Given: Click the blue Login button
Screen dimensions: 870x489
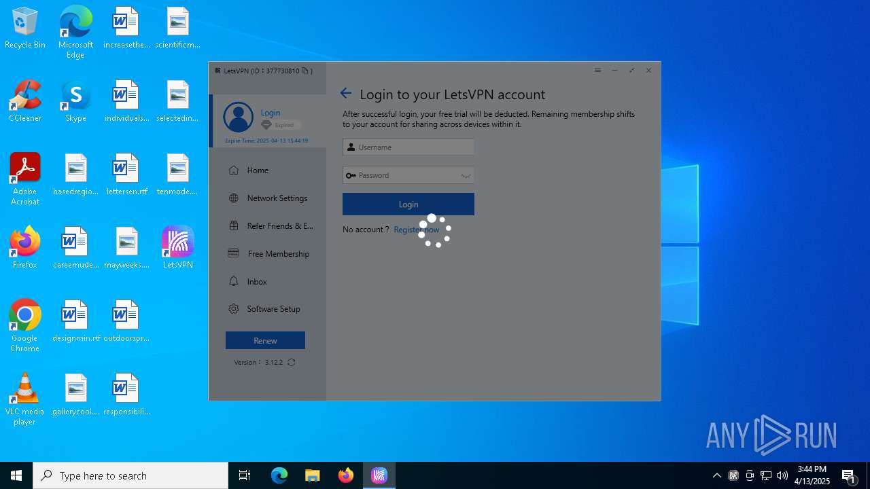Looking at the screenshot, I should (408, 204).
